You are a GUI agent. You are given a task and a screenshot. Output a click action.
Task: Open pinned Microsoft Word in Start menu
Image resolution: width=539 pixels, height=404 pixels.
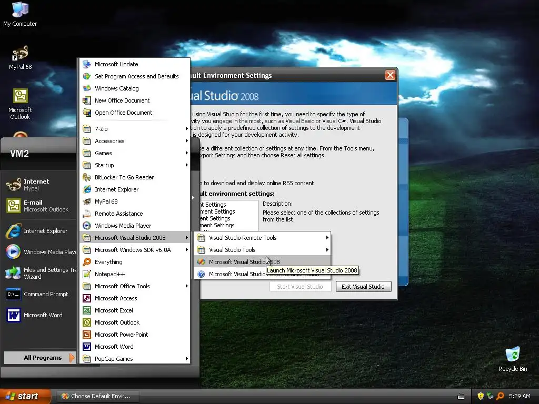(40, 315)
